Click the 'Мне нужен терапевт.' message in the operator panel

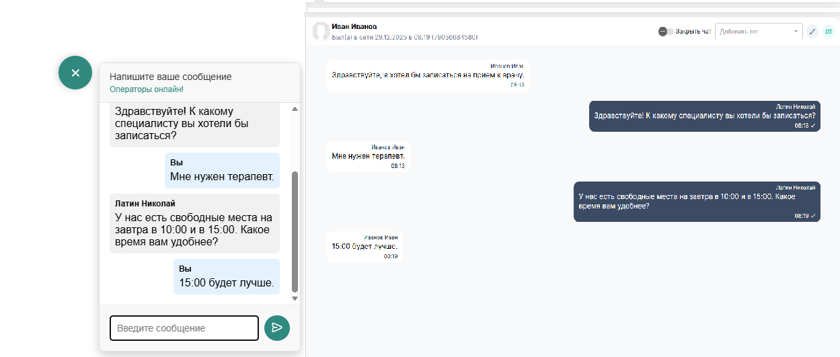[x=368, y=156]
